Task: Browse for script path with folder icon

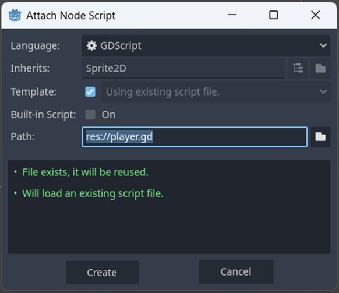Action: coord(320,137)
